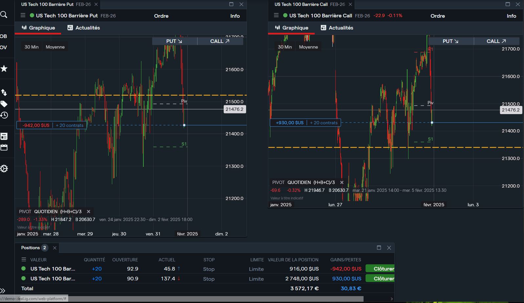
Task: Click the +930,00 $US position label on the Call chart
Action: pyautogui.click(x=290, y=123)
